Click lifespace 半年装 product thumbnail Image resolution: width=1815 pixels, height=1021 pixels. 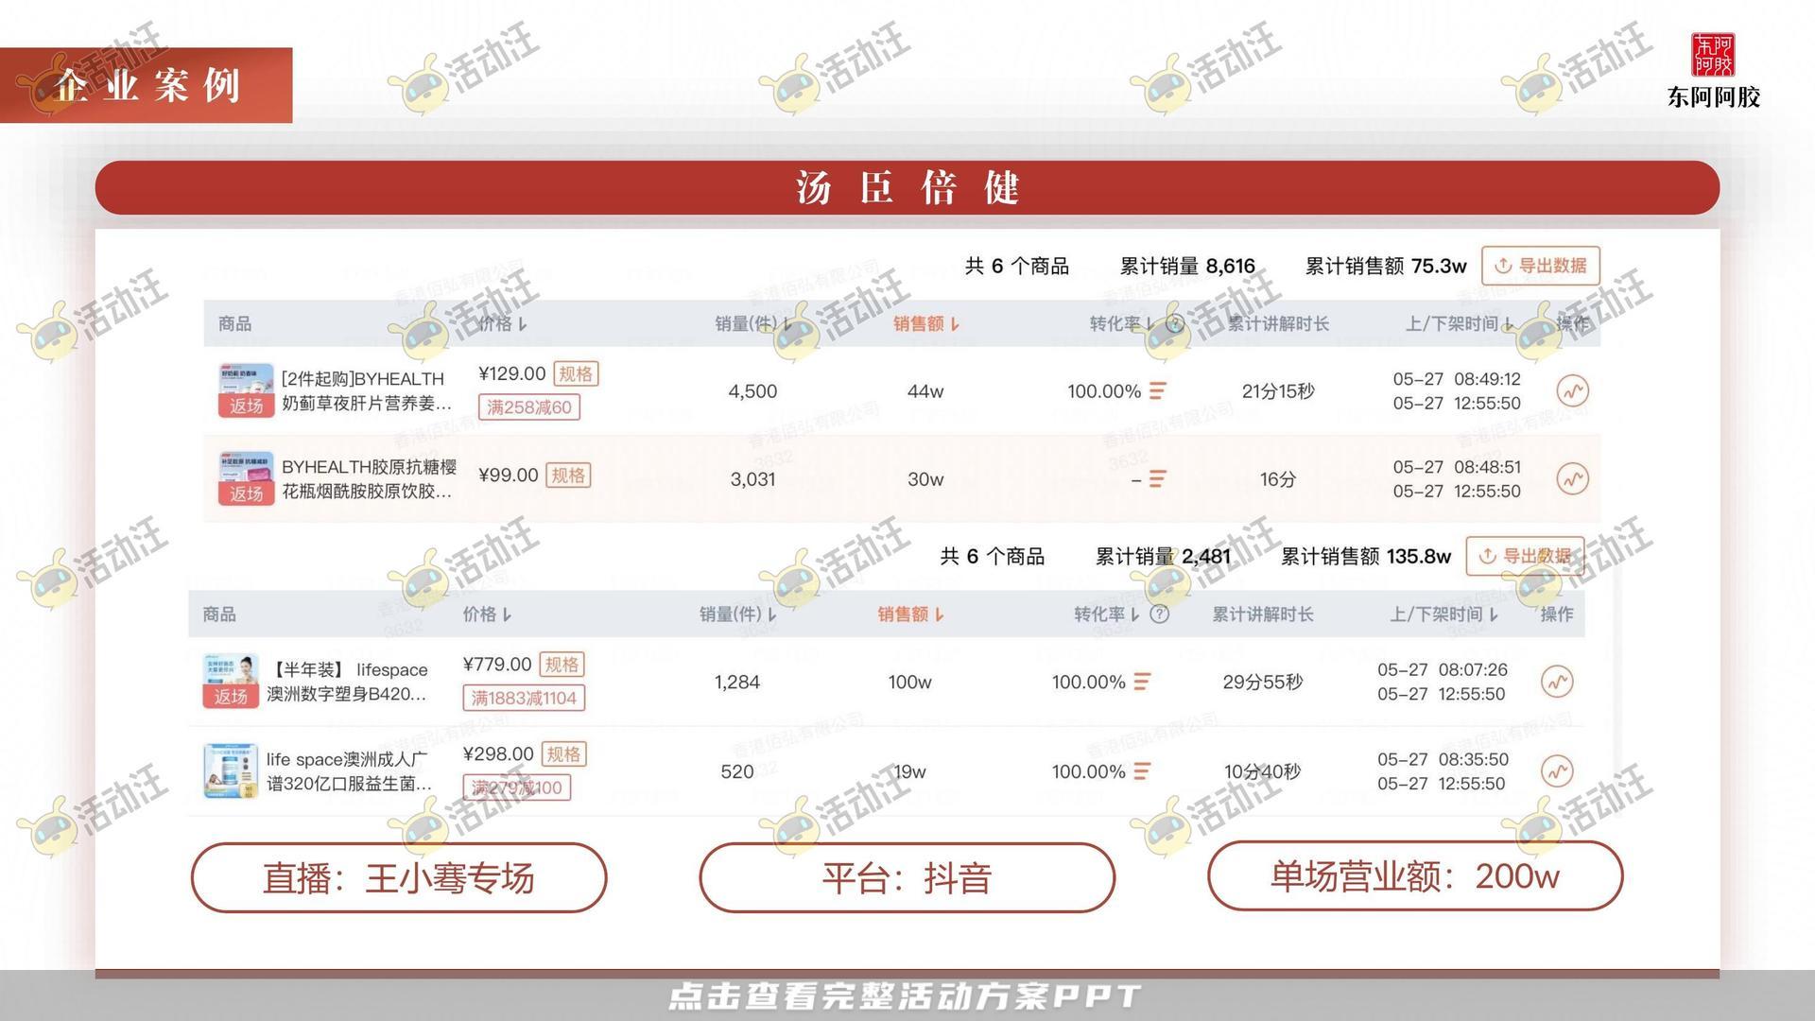pyautogui.click(x=231, y=681)
